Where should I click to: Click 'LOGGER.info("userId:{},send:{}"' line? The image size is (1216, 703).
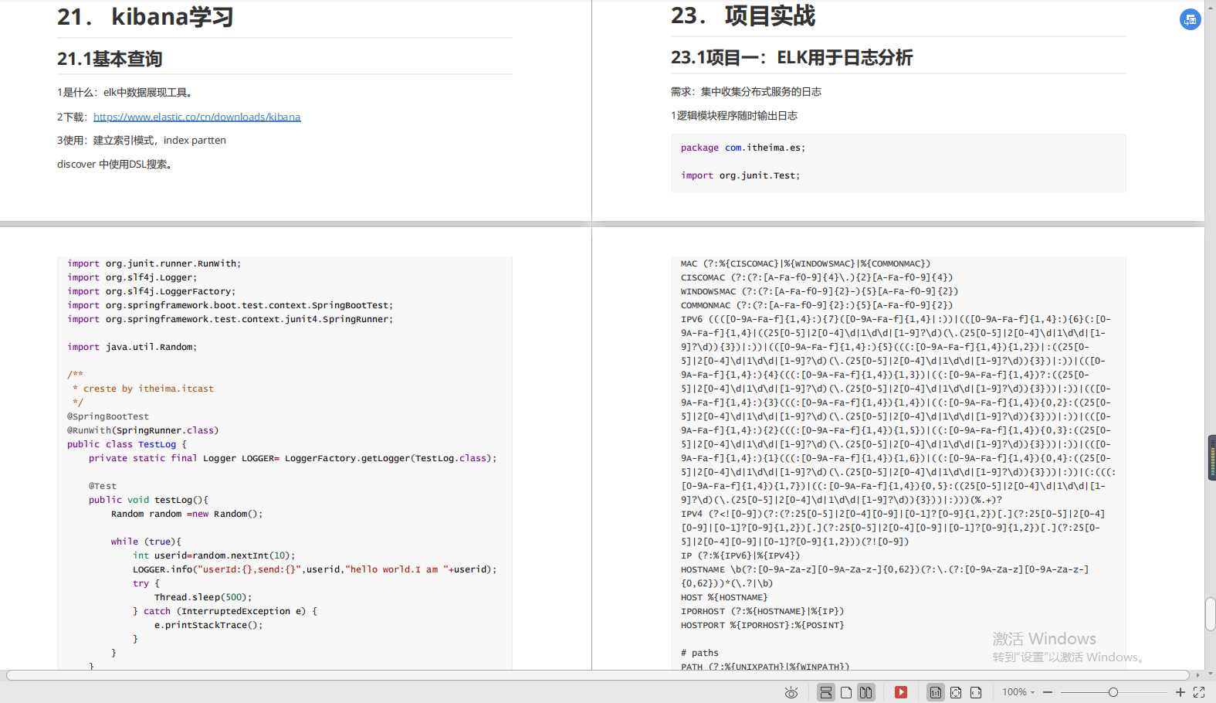[x=315, y=569]
